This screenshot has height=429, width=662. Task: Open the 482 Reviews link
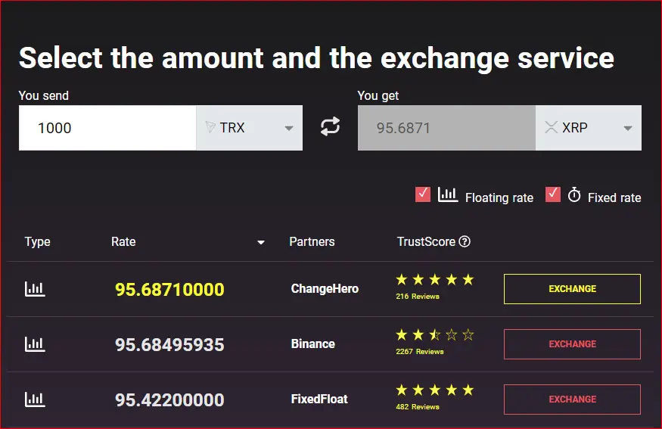pyautogui.click(x=418, y=407)
